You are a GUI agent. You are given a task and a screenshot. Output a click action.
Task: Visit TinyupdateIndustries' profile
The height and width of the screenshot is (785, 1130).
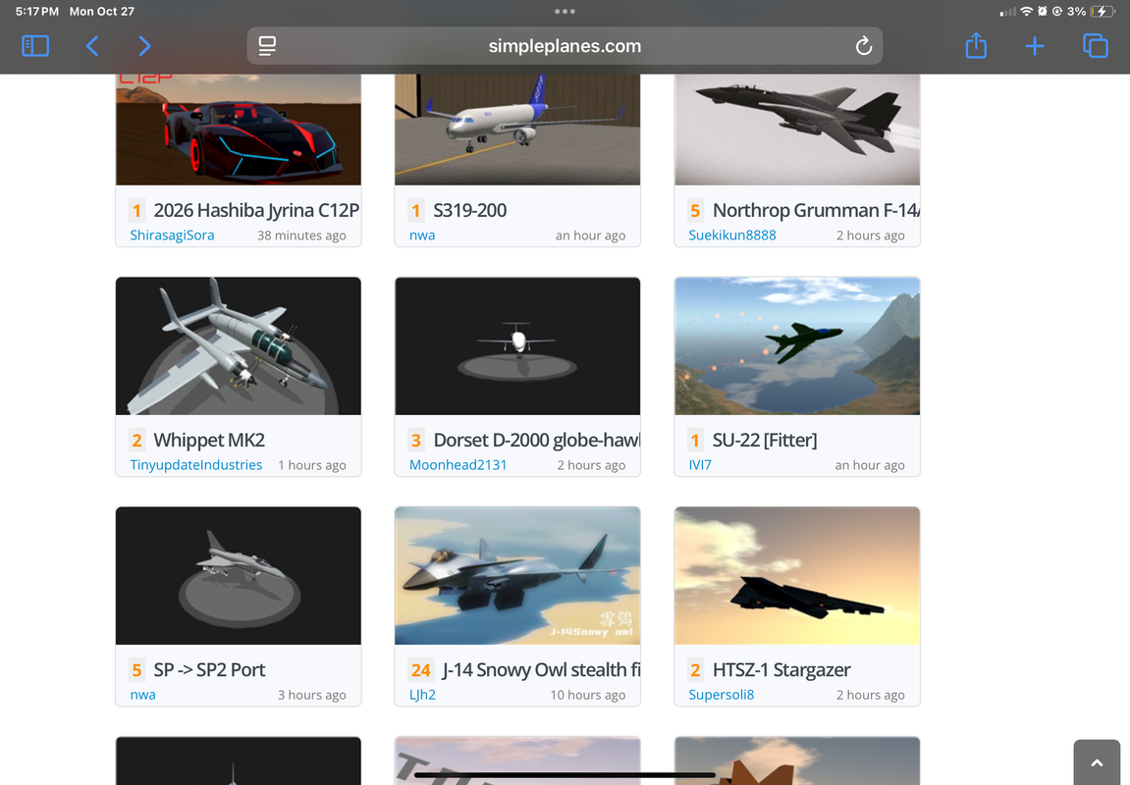point(196,465)
